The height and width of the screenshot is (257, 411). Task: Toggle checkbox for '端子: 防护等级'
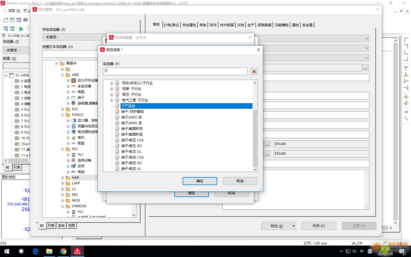[117, 112]
